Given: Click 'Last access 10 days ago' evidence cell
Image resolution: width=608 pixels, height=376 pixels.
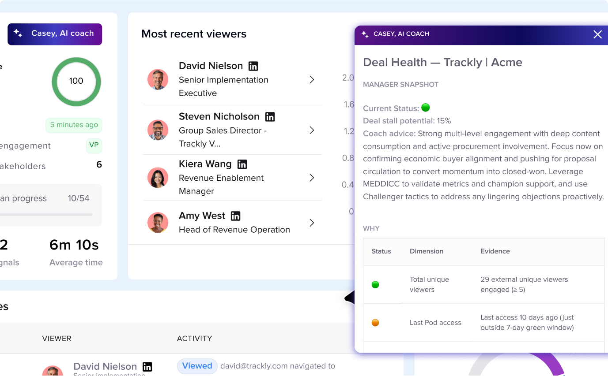Looking at the screenshot, I should tap(527, 322).
